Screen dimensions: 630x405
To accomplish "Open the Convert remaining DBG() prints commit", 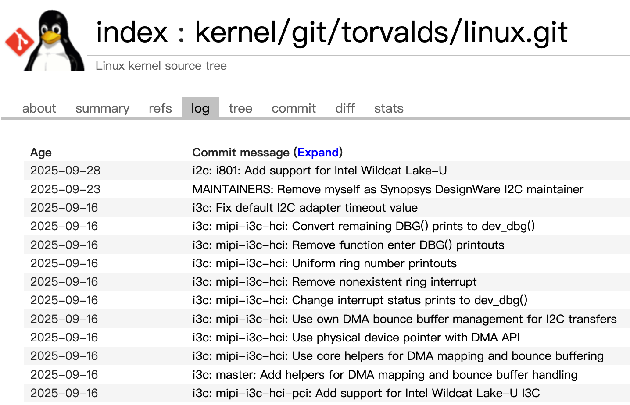I will click(x=363, y=226).
